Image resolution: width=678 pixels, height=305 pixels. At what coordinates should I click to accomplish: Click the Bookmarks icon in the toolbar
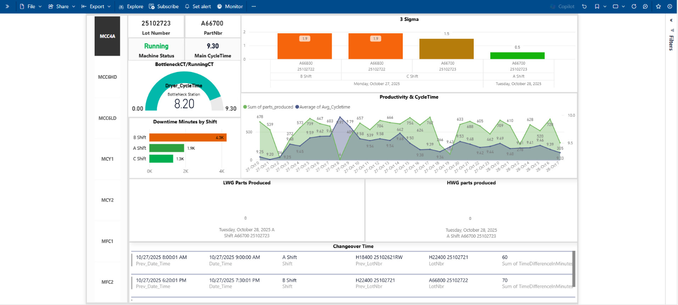[597, 6]
